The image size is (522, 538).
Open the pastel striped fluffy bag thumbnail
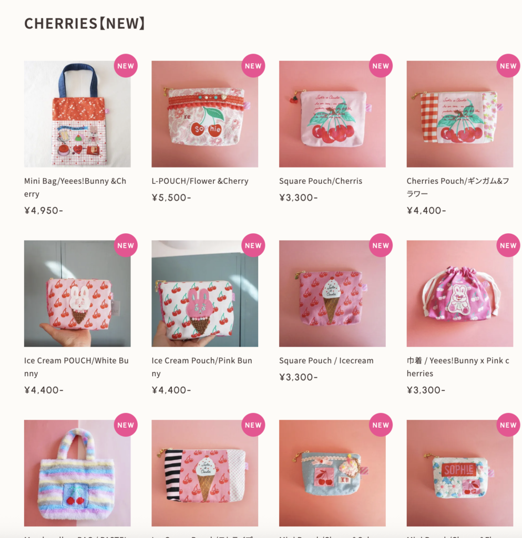click(x=77, y=473)
